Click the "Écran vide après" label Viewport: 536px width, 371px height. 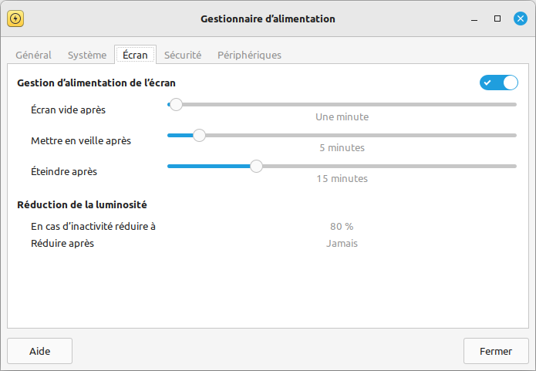[69, 110]
